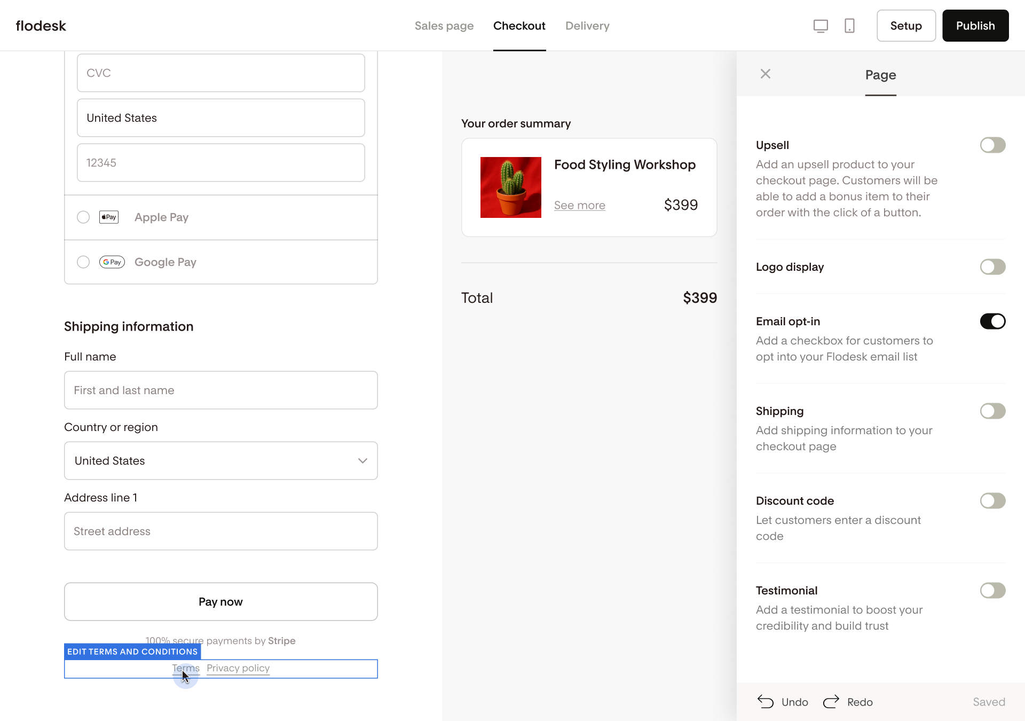Turn off Email opt-in toggle
This screenshot has height=721, width=1025.
point(992,322)
